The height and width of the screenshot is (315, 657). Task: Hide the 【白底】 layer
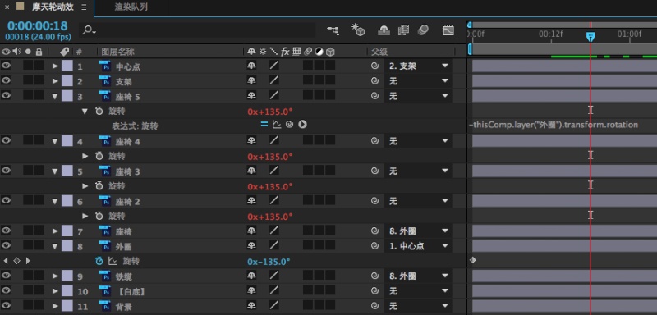[x=6, y=290]
